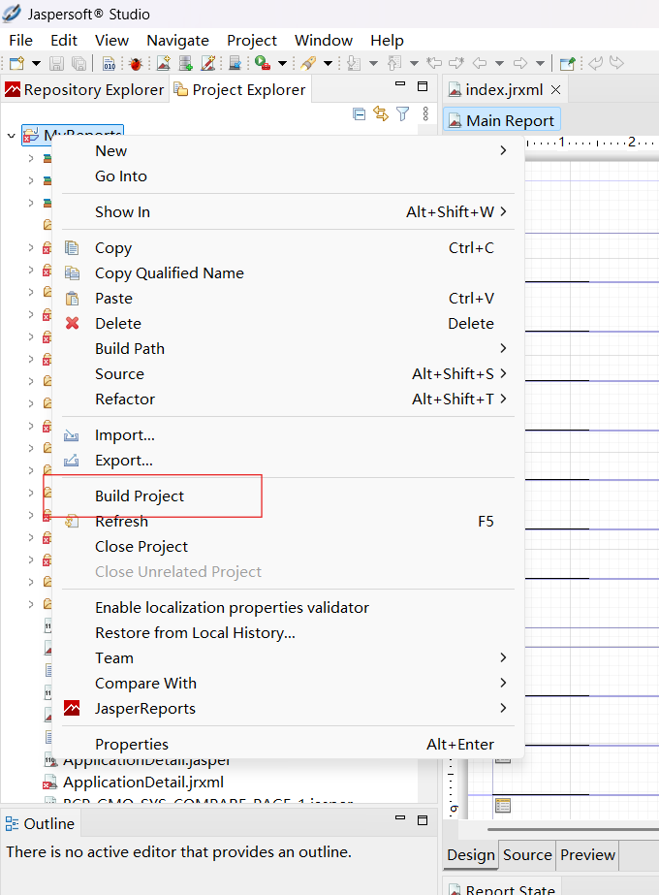Click the server import toolbar icon
The image size is (659, 895).
pos(235,63)
